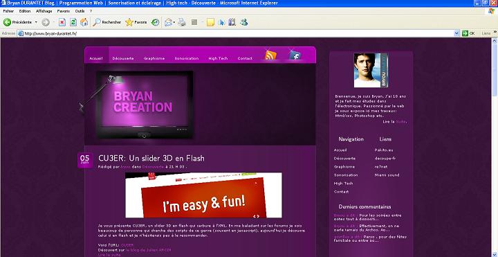498x257 pixels.
Task: Select the Accueil site tab
Action: click(96, 58)
